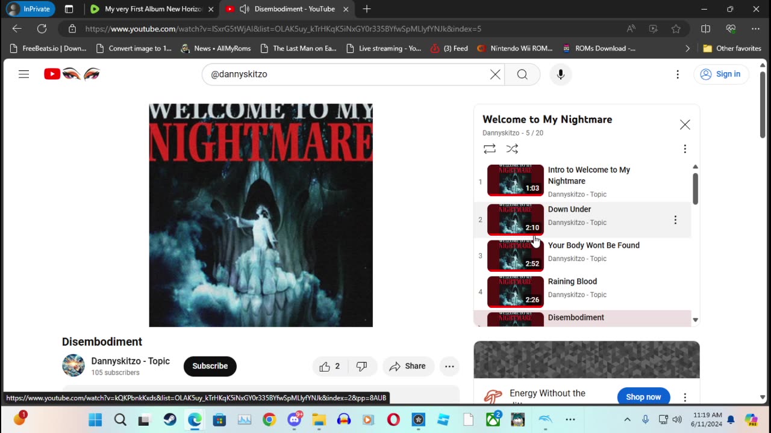Open ad options menu beside Shop now
The height and width of the screenshot is (433, 771).
[x=685, y=398]
